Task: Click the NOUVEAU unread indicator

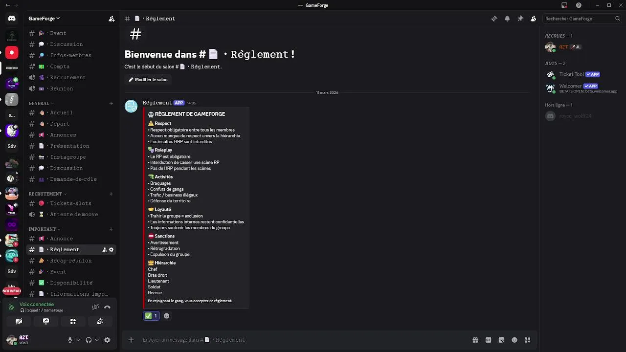Action: pyautogui.click(x=12, y=291)
